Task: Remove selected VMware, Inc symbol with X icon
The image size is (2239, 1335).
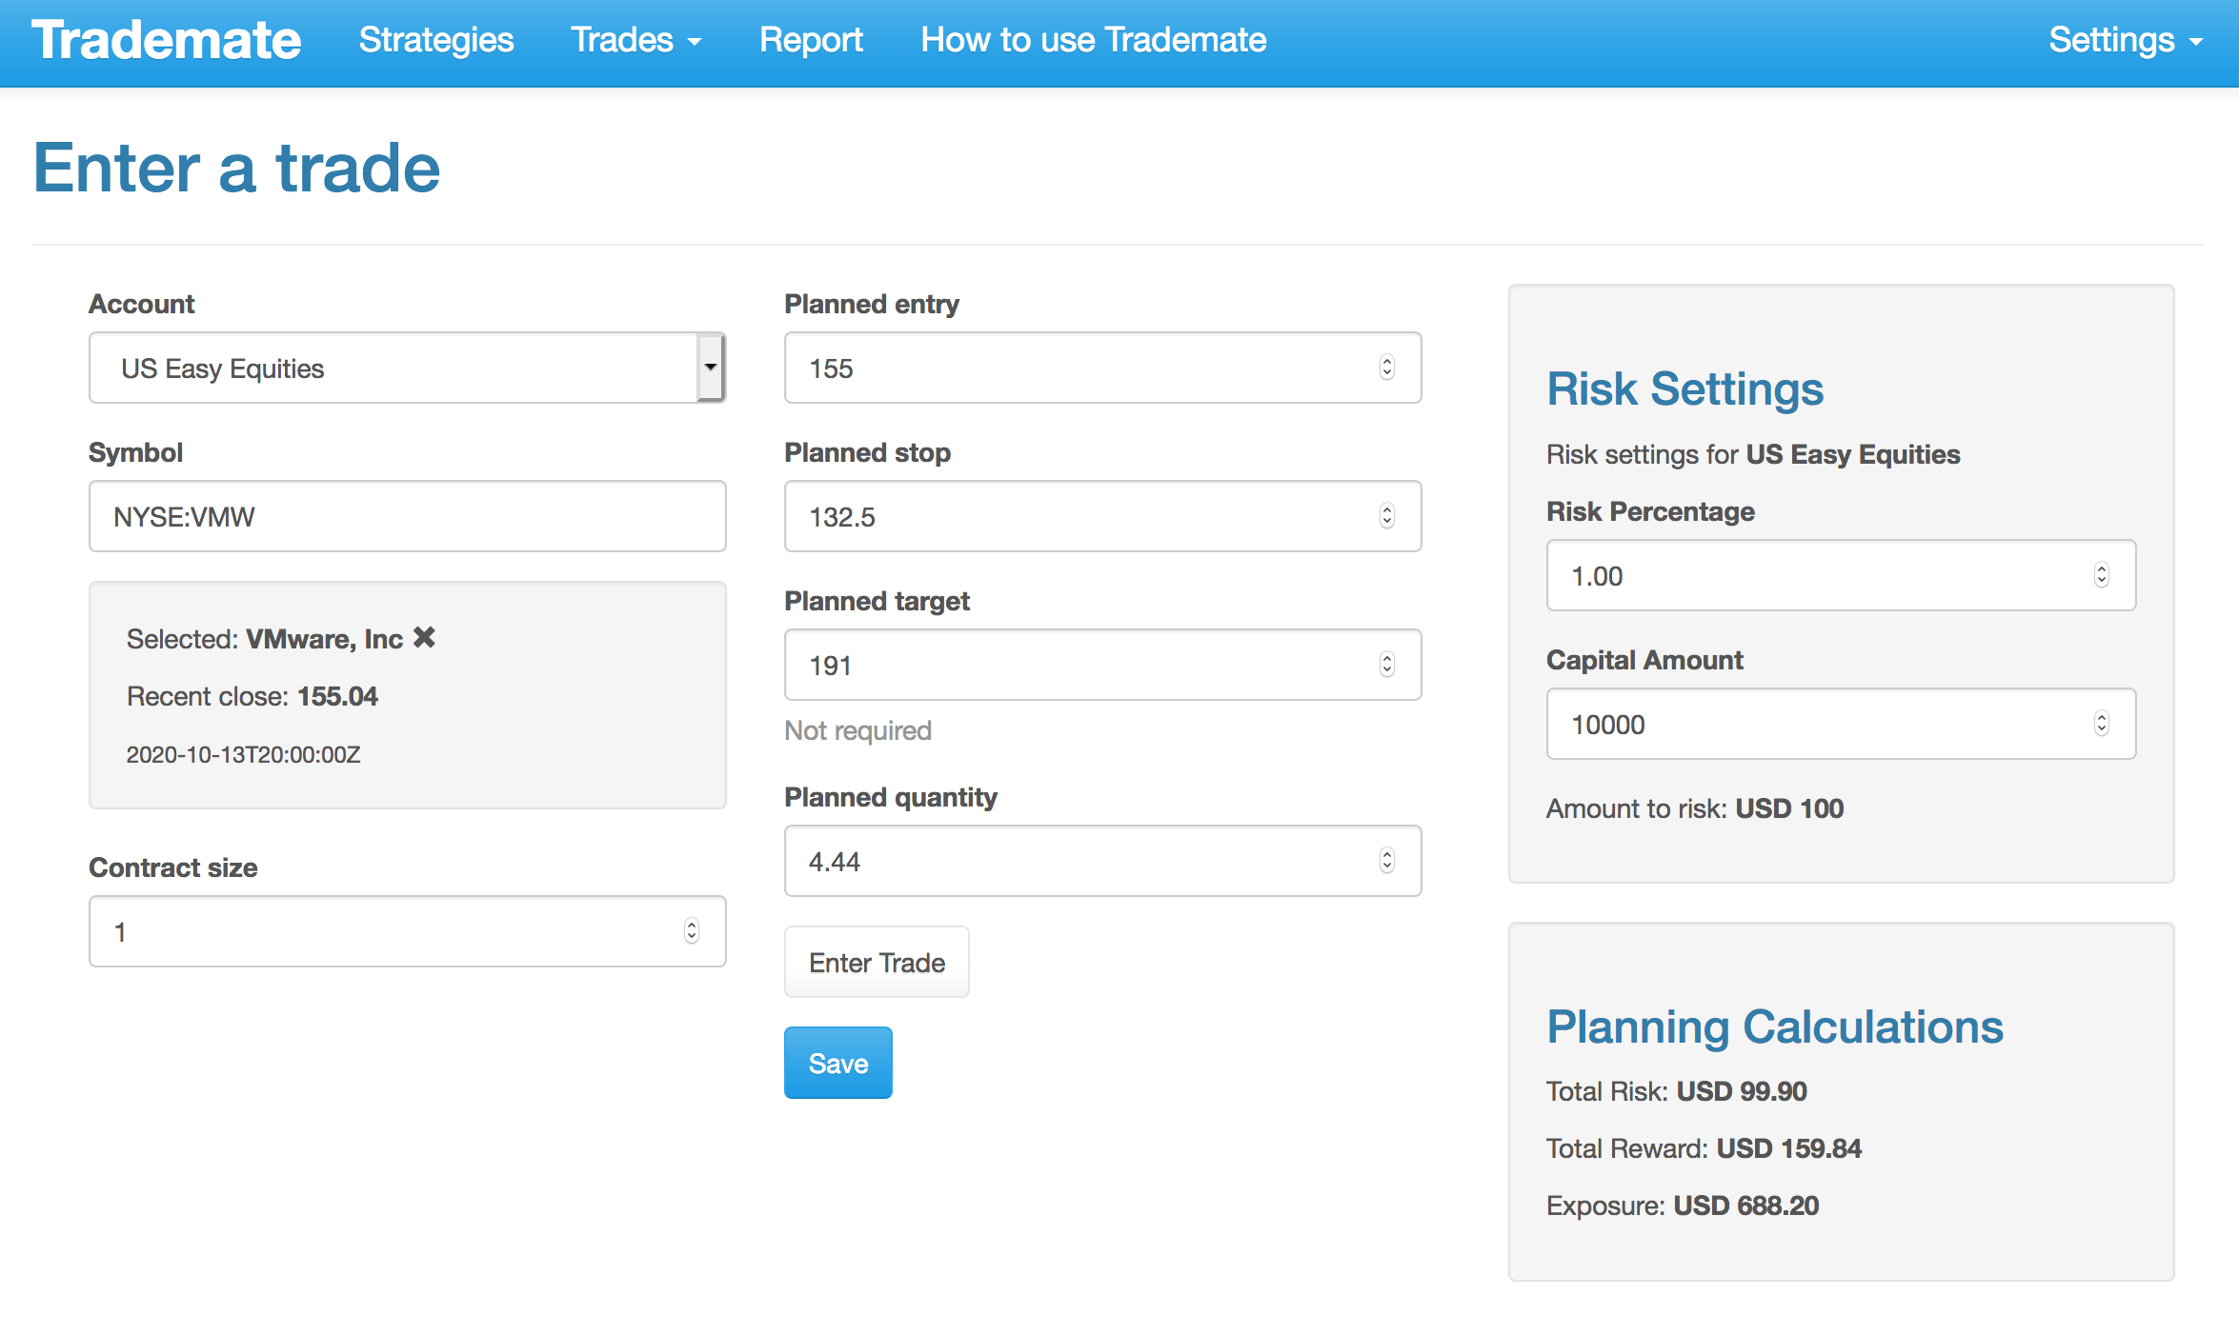Action: (x=424, y=638)
